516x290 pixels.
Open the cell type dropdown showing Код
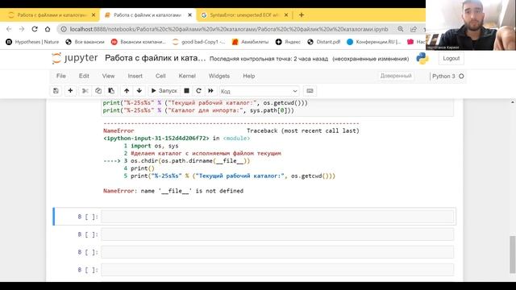pyautogui.click(x=260, y=91)
